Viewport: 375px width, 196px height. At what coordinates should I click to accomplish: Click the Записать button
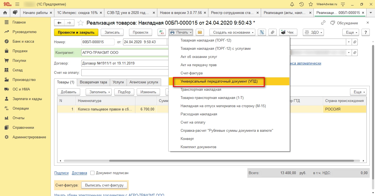pos(112,32)
